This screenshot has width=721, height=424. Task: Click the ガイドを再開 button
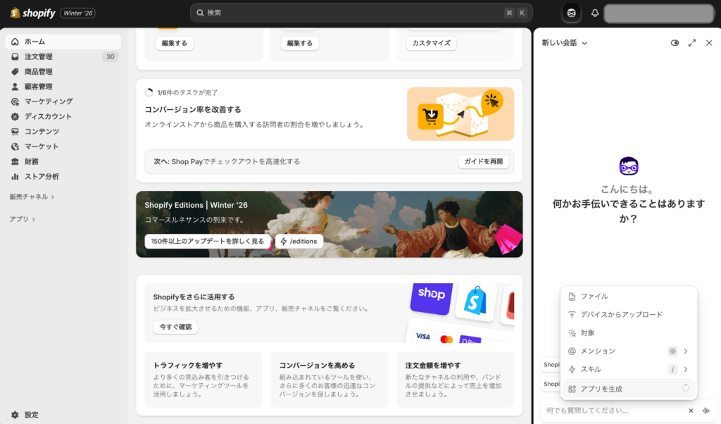point(484,161)
